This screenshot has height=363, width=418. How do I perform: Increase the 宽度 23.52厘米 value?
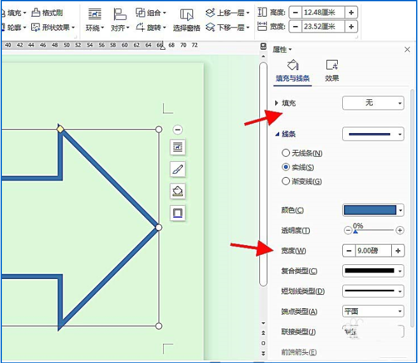point(351,27)
